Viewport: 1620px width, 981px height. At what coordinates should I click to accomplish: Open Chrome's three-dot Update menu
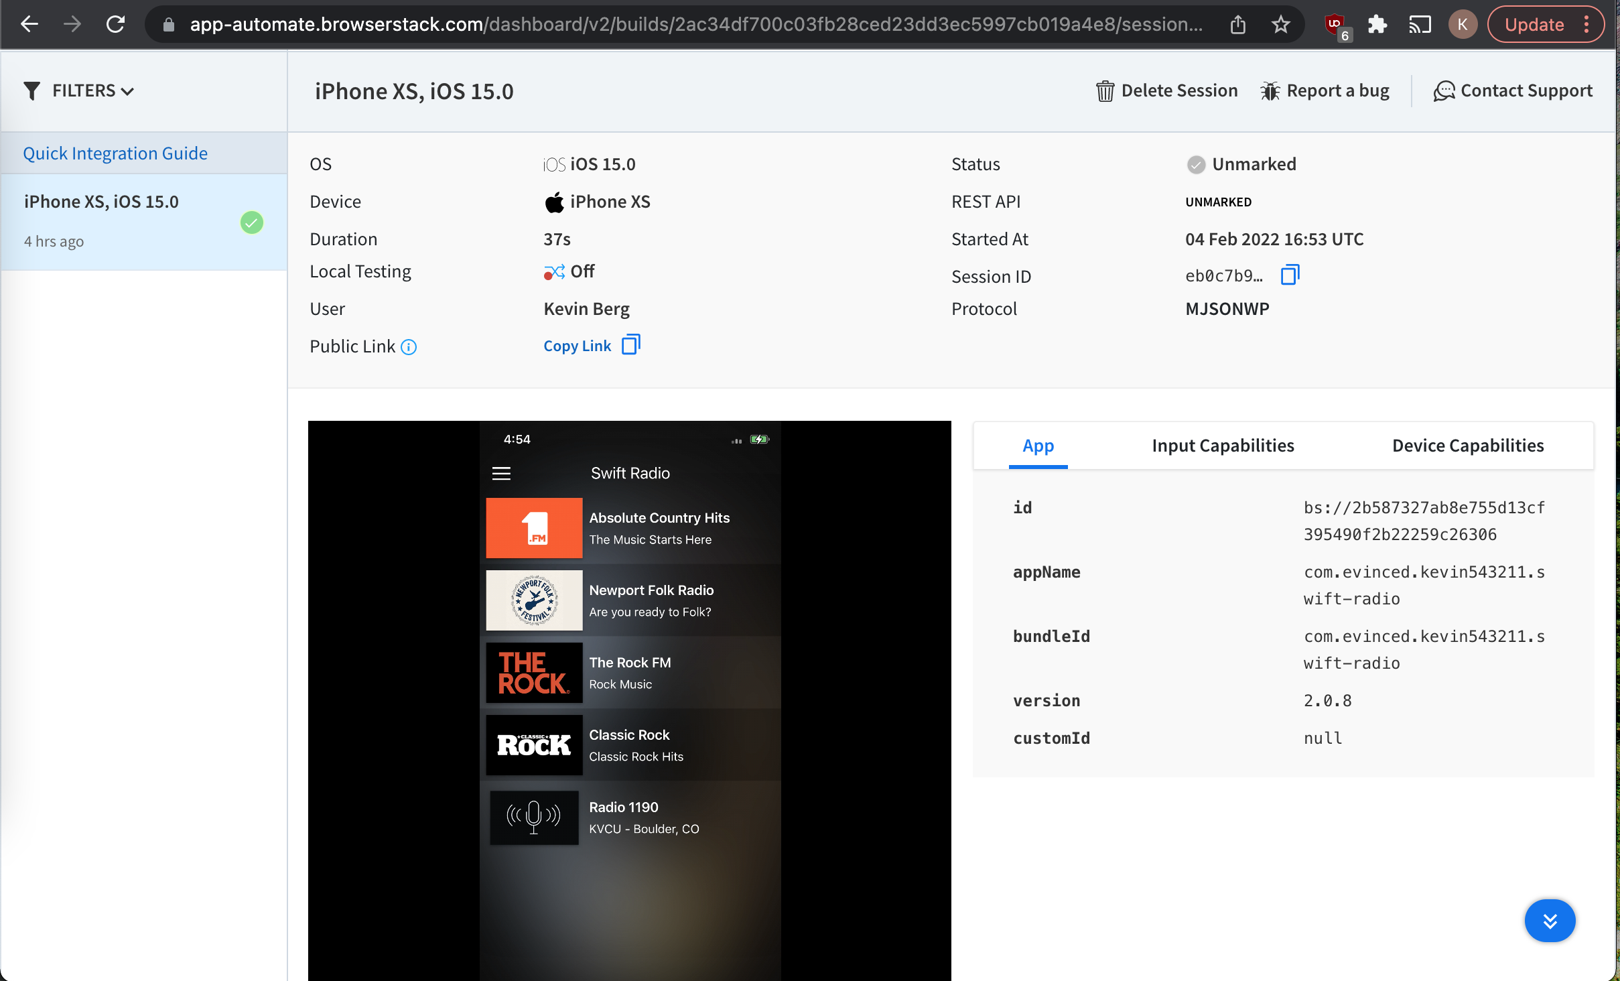pos(1587,25)
